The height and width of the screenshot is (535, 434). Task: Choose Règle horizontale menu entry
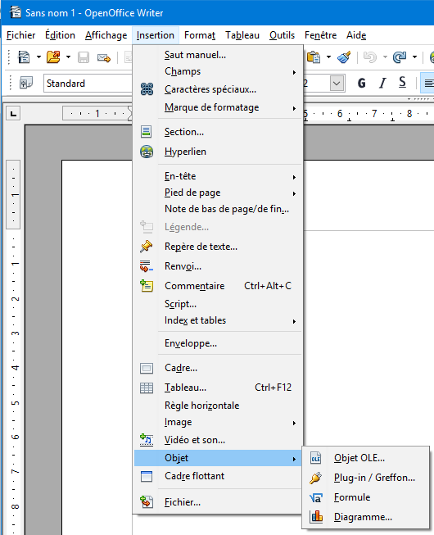point(218,406)
